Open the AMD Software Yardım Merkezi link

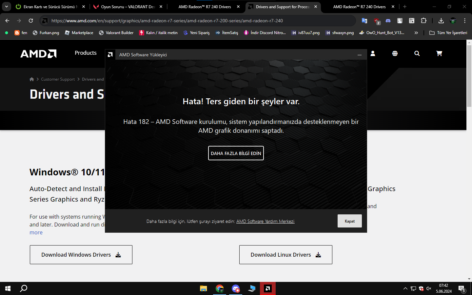(265, 221)
